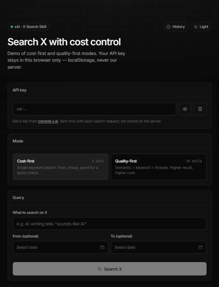Open History button in header
Image resolution: width=219 pixels, height=287 pixels.
[x=176, y=27]
